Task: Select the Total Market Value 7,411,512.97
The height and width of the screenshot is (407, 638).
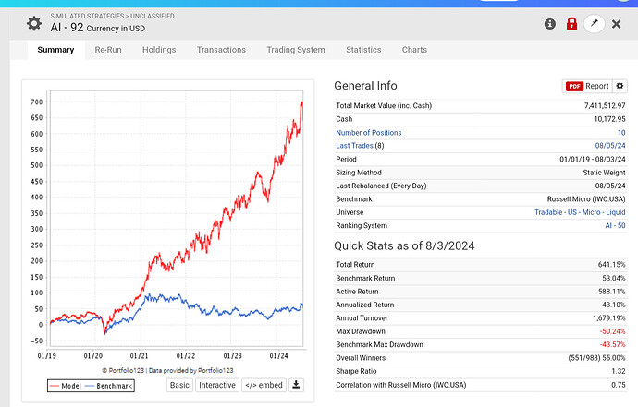Action: [605, 105]
